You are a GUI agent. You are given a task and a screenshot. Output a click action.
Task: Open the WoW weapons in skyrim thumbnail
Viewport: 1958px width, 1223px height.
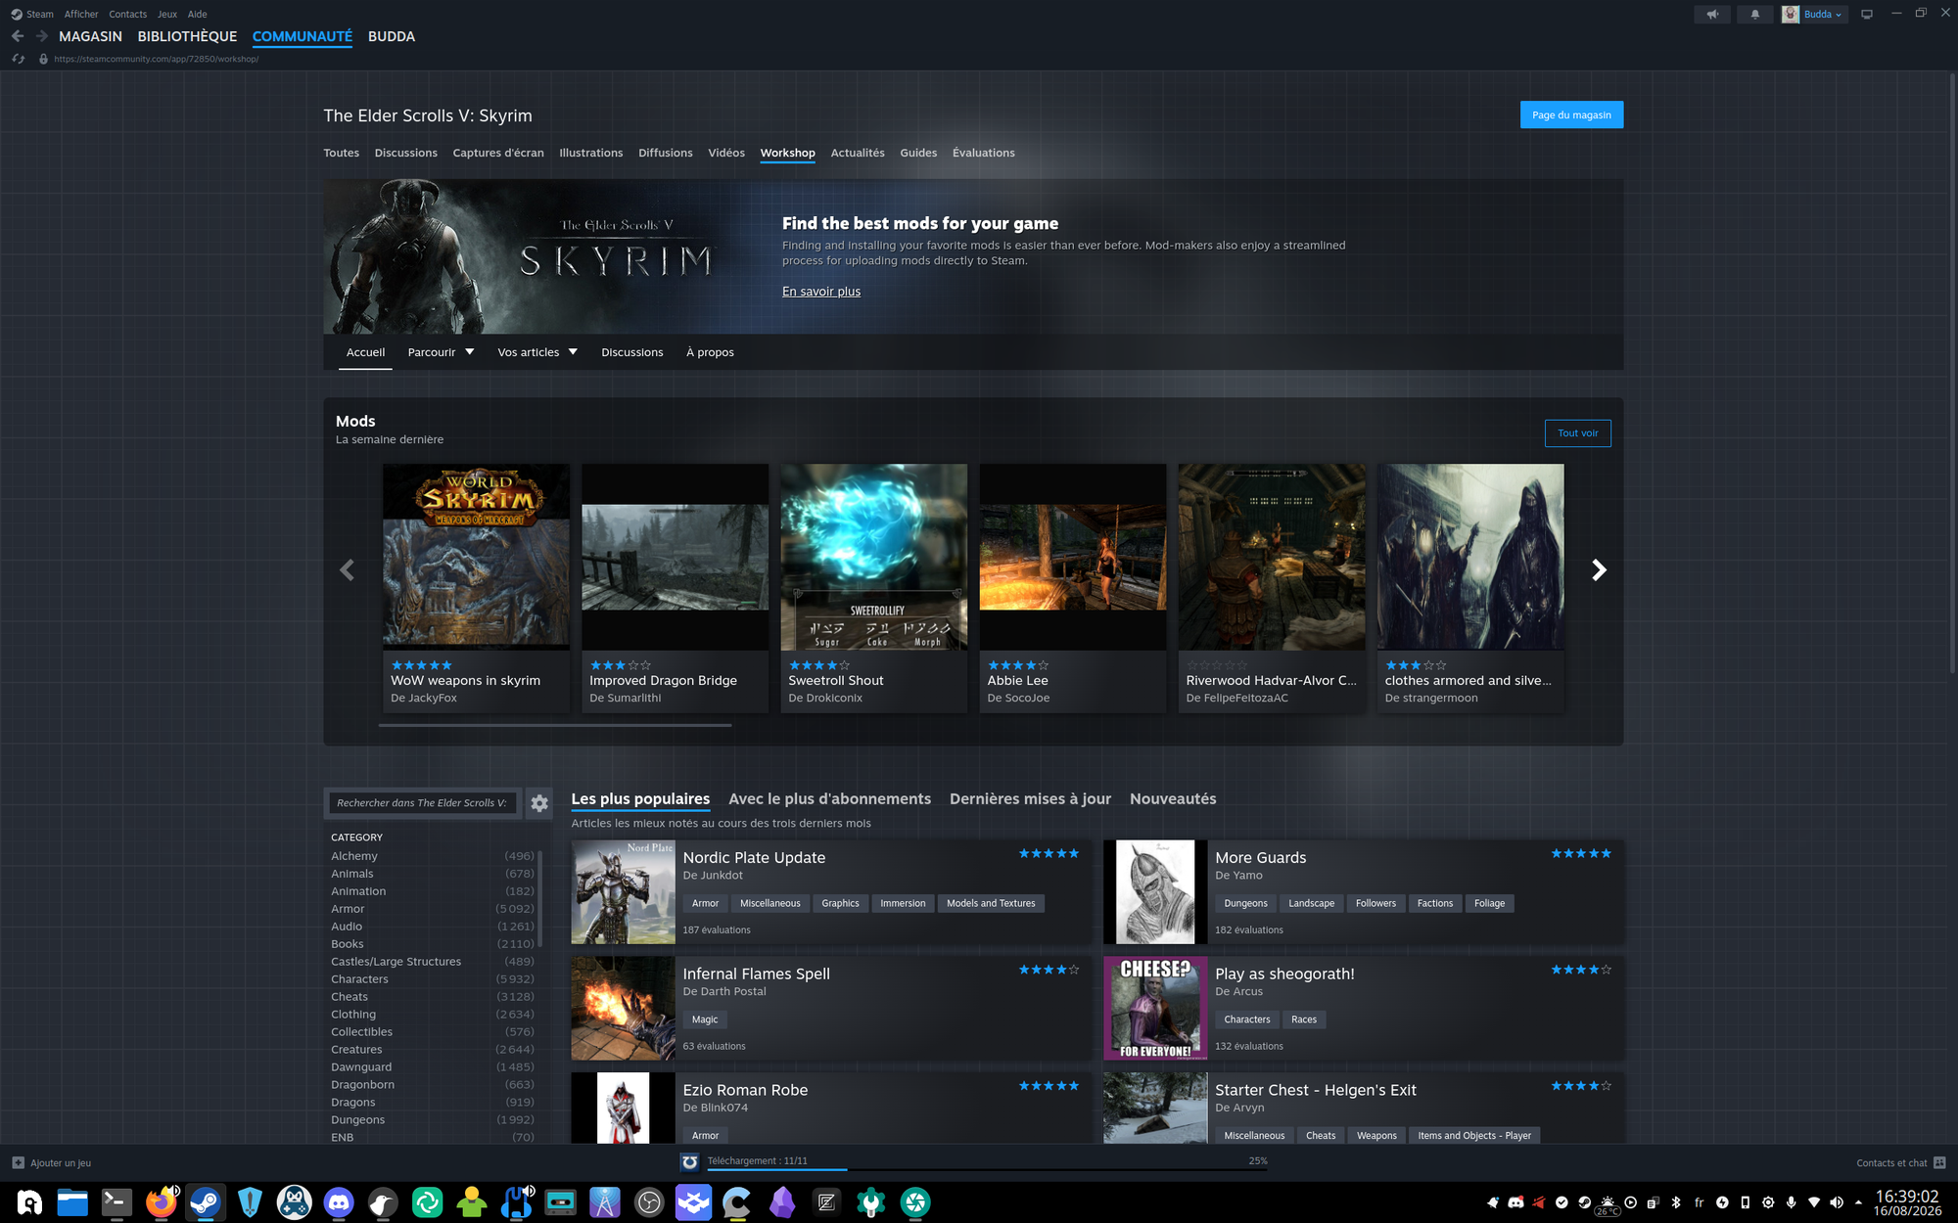click(476, 557)
